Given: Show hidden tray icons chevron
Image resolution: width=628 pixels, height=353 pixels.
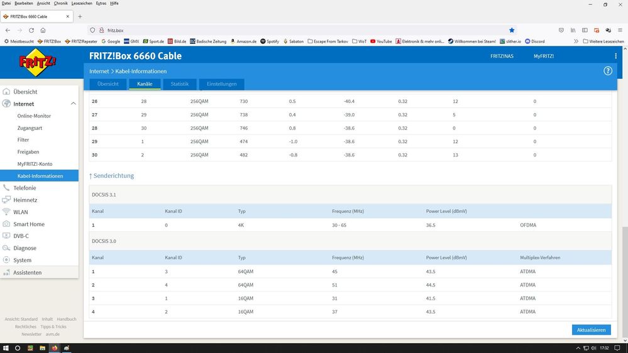Looking at the screenshot, I should pos(578,348).
